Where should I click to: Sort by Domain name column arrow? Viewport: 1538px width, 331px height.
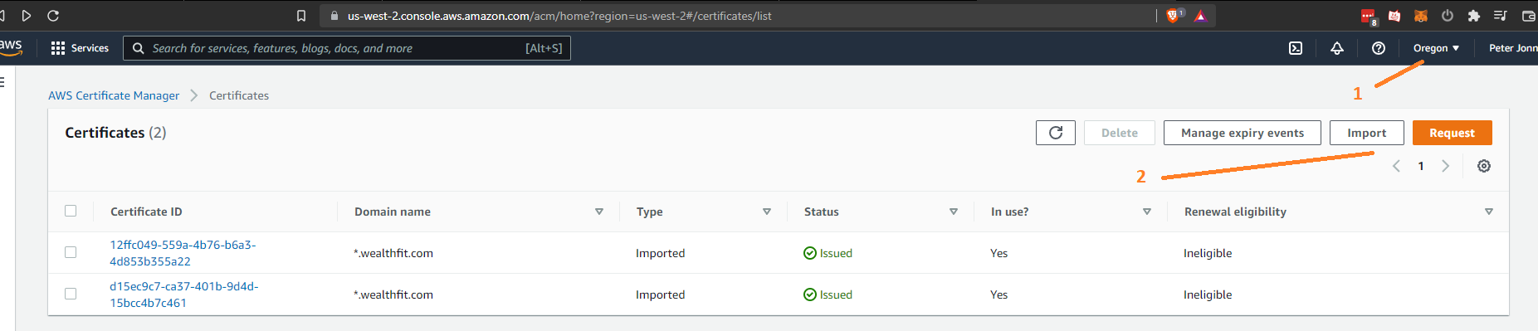599,212
